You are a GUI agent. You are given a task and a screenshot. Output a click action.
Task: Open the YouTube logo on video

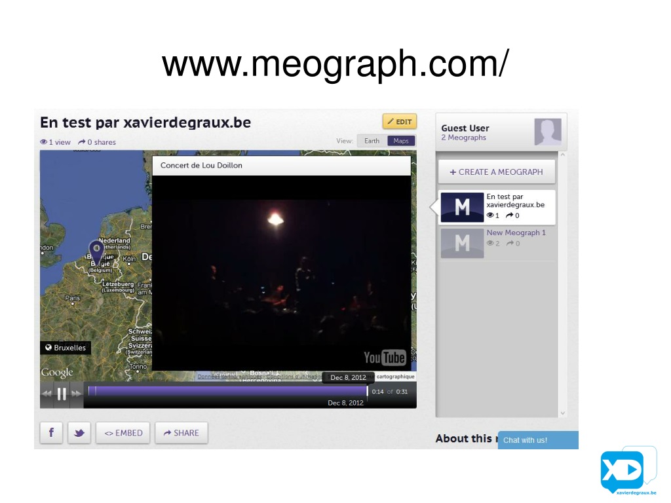pos(385,358)
